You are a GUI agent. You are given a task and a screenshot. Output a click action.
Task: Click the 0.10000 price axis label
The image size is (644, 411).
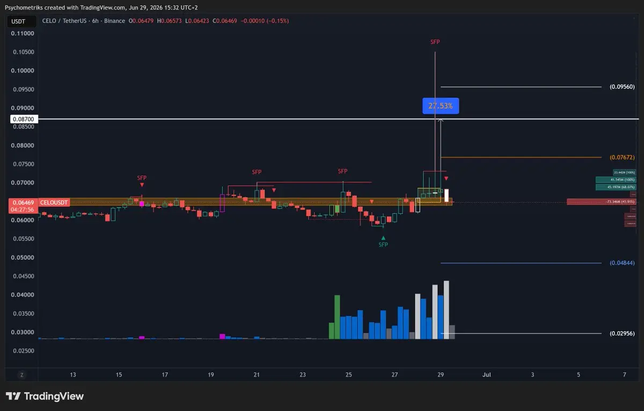[23, 71]
